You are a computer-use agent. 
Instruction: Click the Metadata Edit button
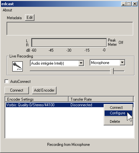[x=30, y=18]
